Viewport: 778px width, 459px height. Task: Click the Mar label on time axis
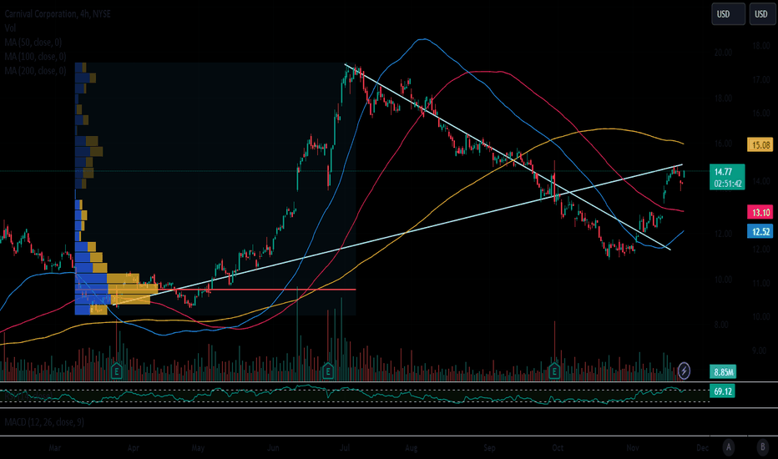(x=54, y=447)
